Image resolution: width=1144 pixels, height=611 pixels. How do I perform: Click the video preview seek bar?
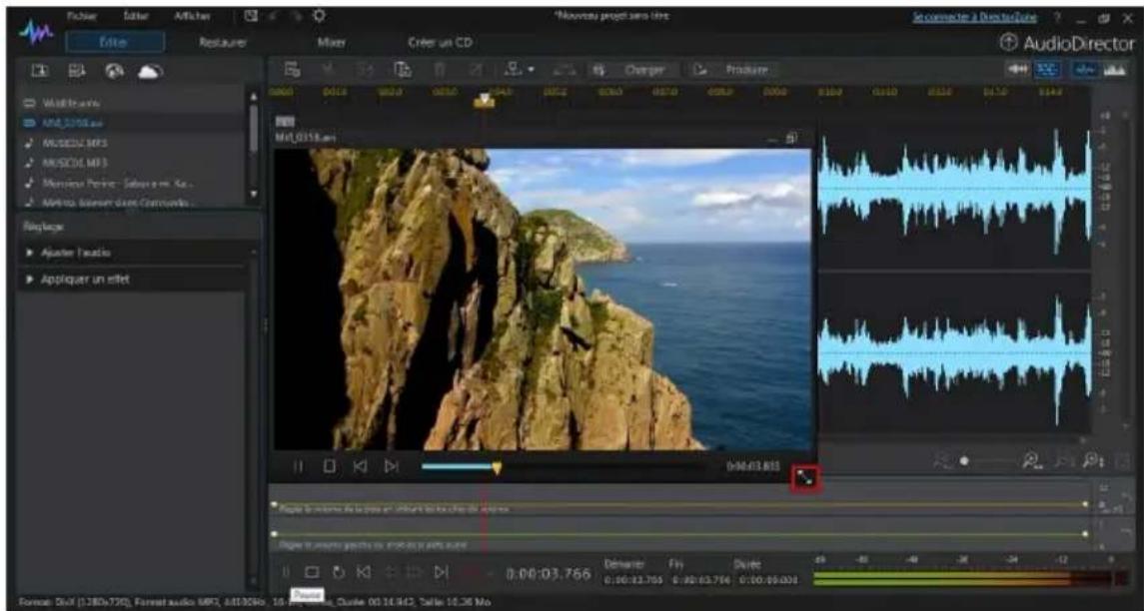[564, 466]
